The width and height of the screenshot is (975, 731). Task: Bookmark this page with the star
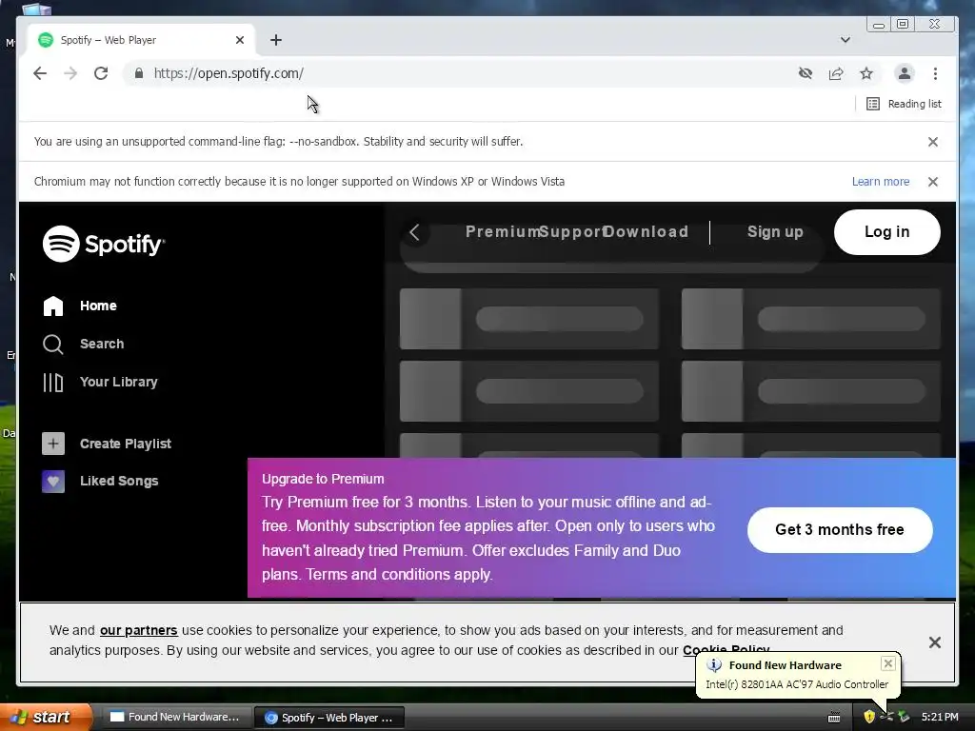pyautogui.click(x=866, y=73)
